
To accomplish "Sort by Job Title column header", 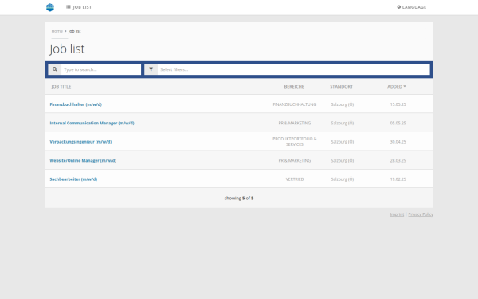I will pos(61,87).
